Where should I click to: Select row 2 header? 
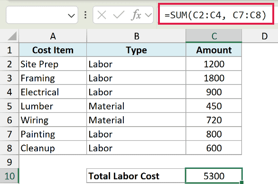tap(9, 64)
